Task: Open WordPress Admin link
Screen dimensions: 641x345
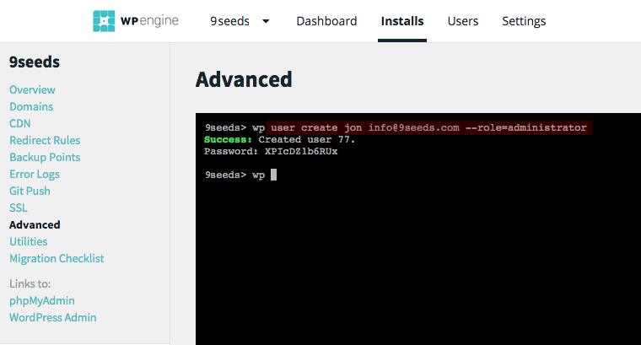Action: 53,317
